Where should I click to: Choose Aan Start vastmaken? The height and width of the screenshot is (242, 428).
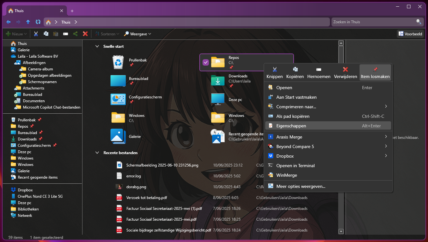(328, 97)
